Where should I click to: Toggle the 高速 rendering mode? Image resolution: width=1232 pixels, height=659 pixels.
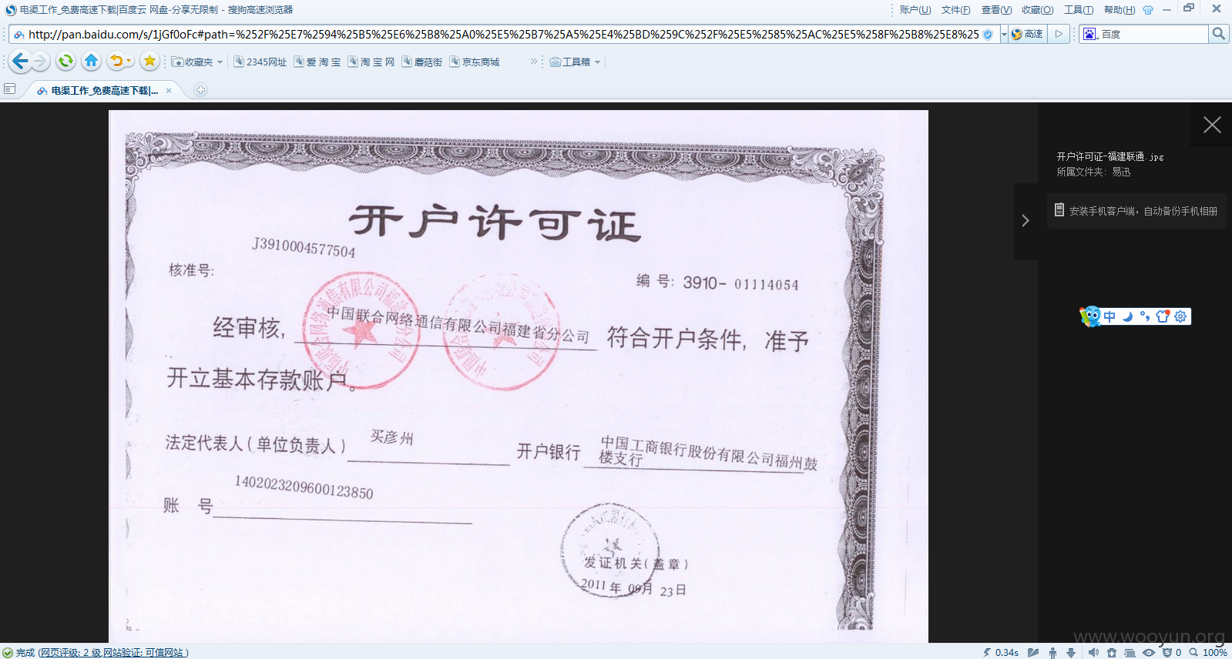coord(1028,34)
